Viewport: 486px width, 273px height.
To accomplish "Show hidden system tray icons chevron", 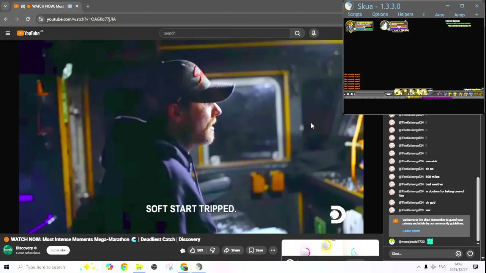I will click(x=418, y=267).
